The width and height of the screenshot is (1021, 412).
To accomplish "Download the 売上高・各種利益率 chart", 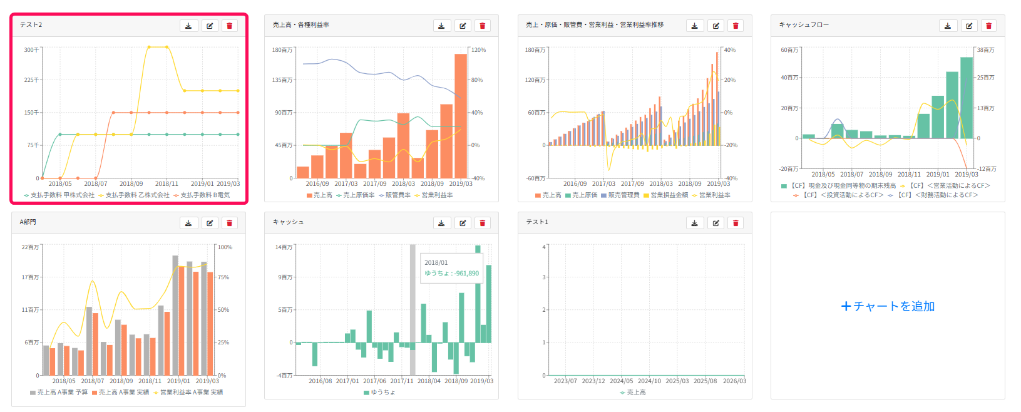I will (x=441, y=26).
